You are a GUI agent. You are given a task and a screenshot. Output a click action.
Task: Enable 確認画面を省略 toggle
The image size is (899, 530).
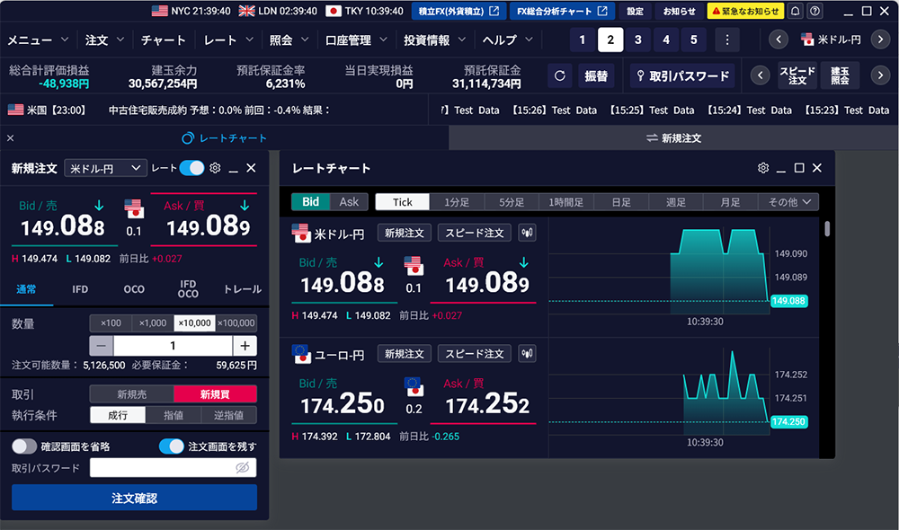(24, 446)
